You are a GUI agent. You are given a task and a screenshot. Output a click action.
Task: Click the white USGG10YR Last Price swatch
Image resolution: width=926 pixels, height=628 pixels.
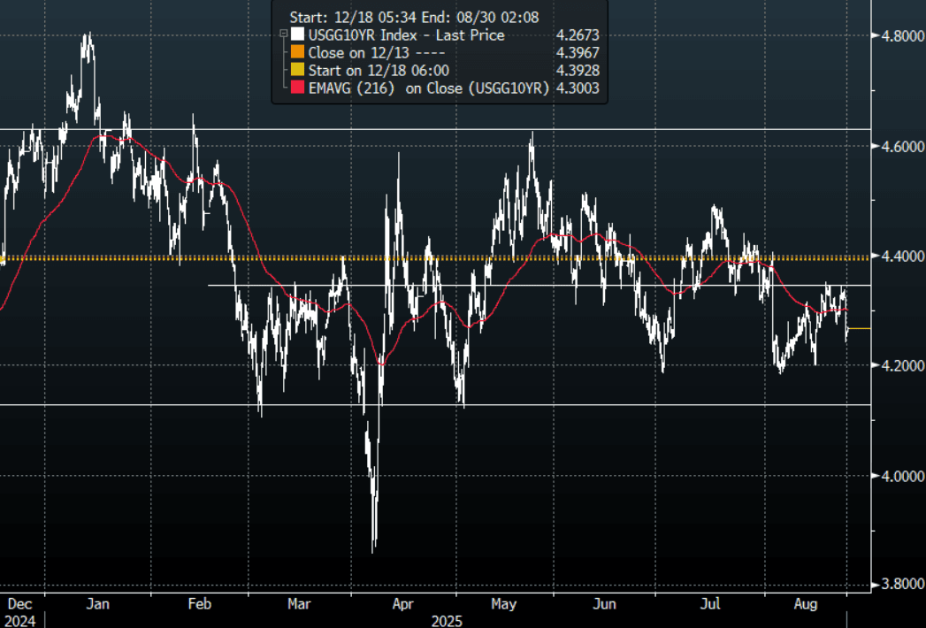pyautogui.click(x=297, y=34)
